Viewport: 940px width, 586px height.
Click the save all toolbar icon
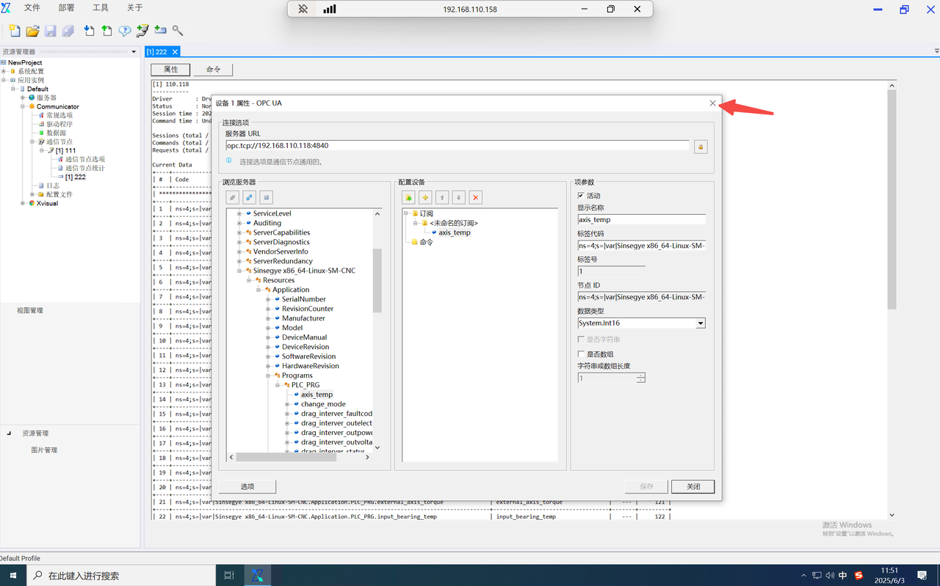pos(68,31)
